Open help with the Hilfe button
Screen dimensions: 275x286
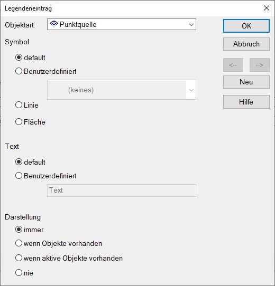pos(246,102)
